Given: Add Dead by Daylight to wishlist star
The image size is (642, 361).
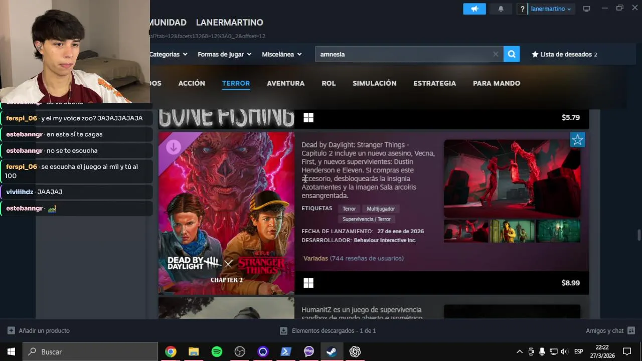Looking at the screenshot, I should [577, 140].
